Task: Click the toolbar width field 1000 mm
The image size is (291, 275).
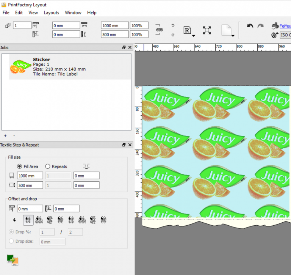Action: click(115, 25)
